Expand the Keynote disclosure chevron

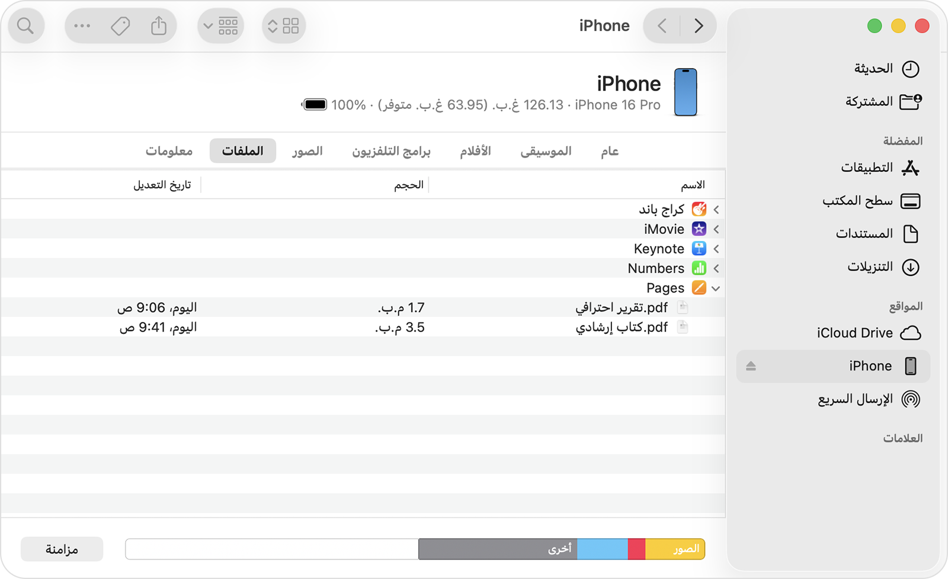715,249
